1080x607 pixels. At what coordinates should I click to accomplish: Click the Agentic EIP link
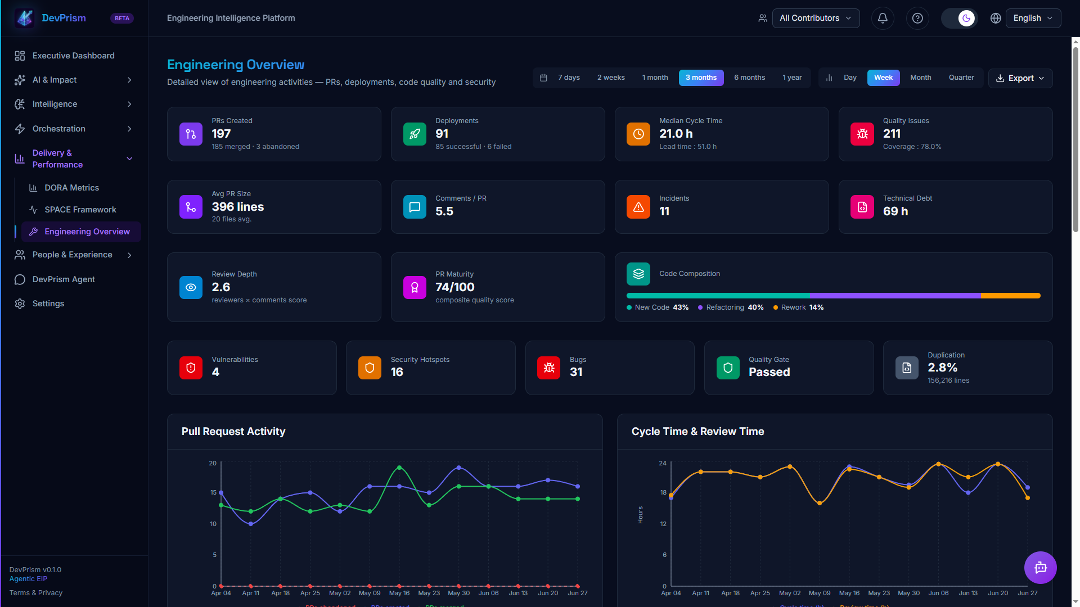(28, 579)
